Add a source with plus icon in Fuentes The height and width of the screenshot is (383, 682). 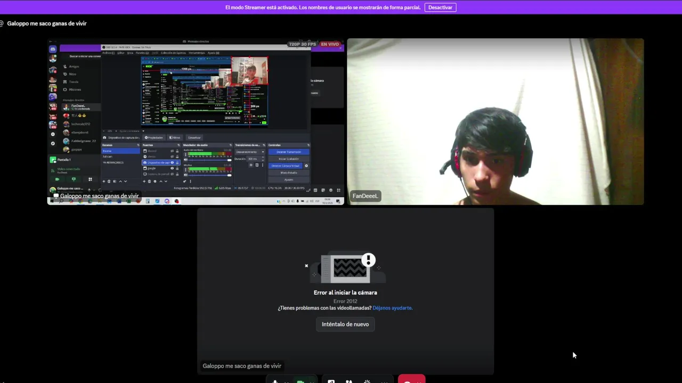coord(144,181)
